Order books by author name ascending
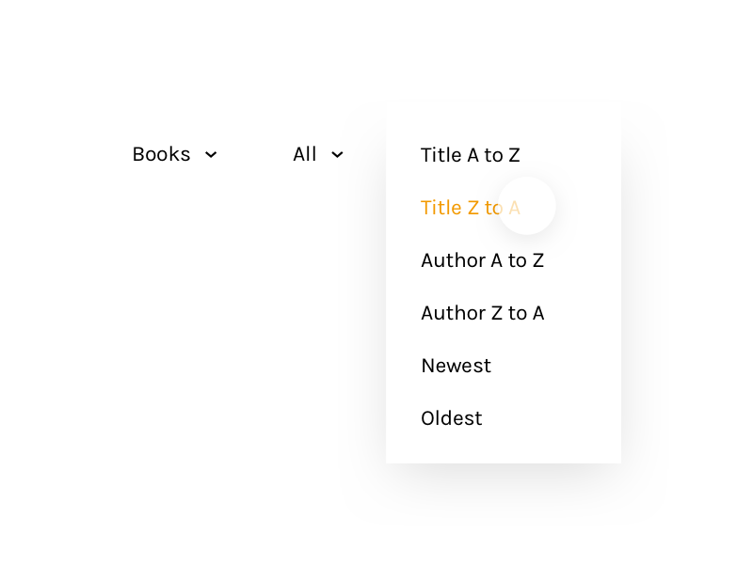This screenshot has height=564, width=753. (x=482, y=260)
